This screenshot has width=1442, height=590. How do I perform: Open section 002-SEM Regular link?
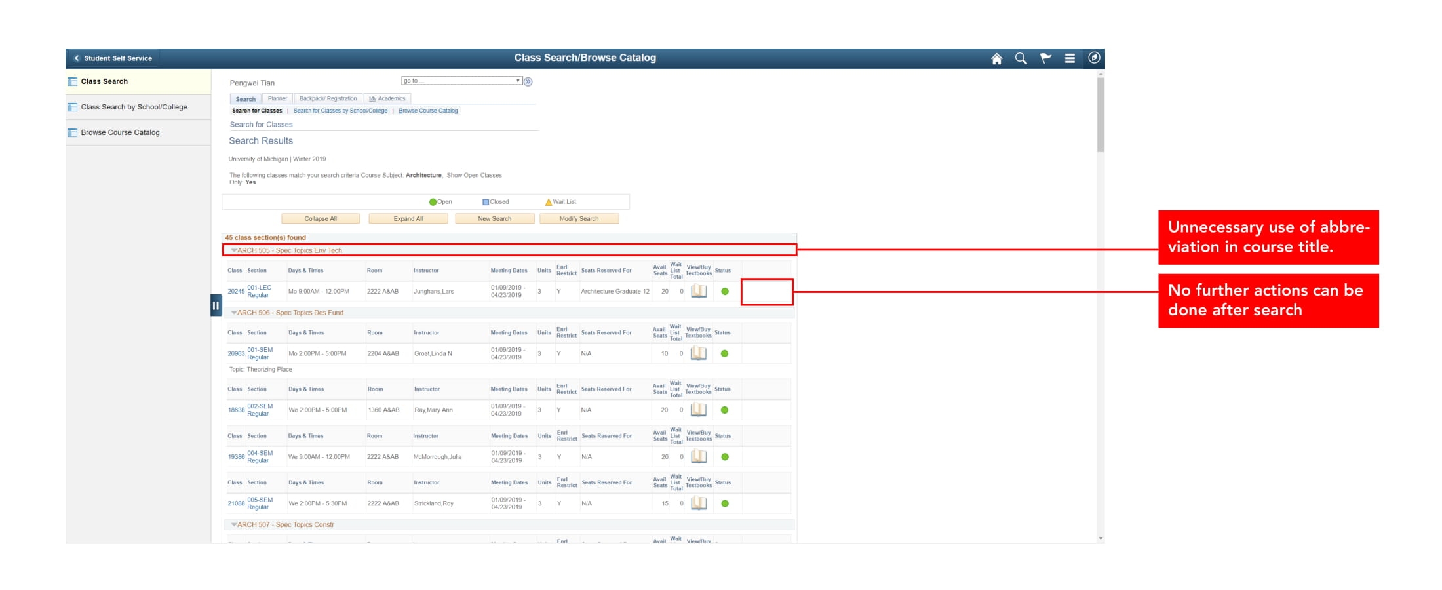260,410
